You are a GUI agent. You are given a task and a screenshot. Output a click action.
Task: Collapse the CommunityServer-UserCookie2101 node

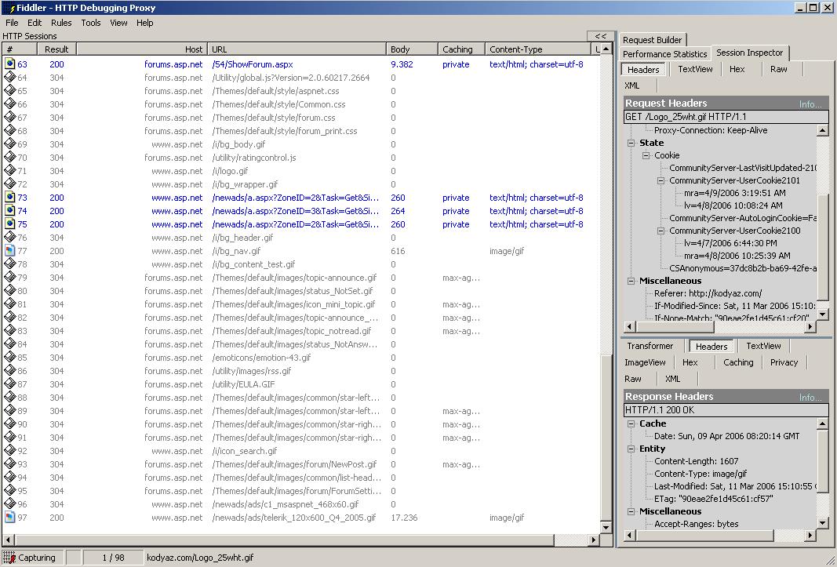(661, 180)
